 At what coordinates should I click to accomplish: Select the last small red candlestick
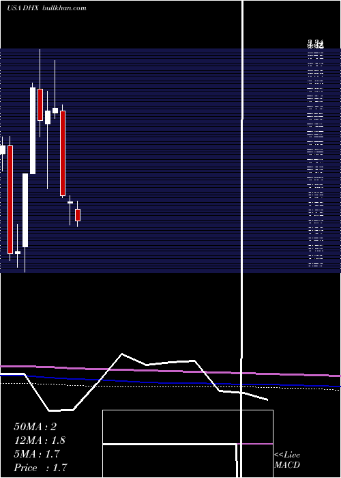78,215
